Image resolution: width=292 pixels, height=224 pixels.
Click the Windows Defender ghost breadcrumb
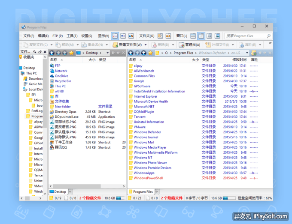[x=212, y=53]
